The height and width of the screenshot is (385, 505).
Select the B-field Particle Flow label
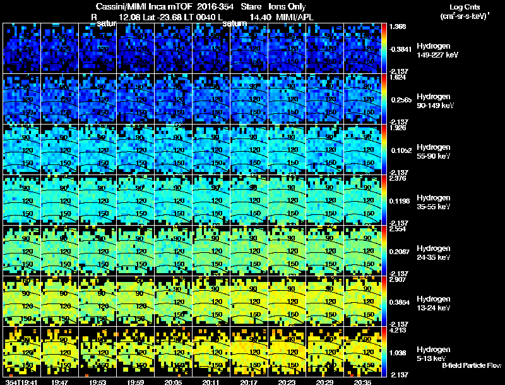point(472,365)
